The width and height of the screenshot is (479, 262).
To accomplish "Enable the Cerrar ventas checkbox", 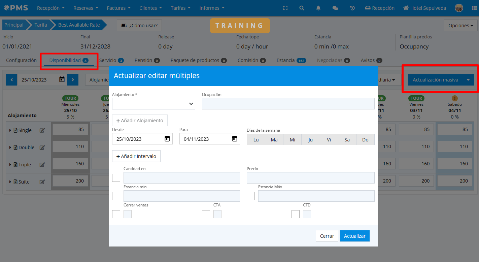I will 116,214.
